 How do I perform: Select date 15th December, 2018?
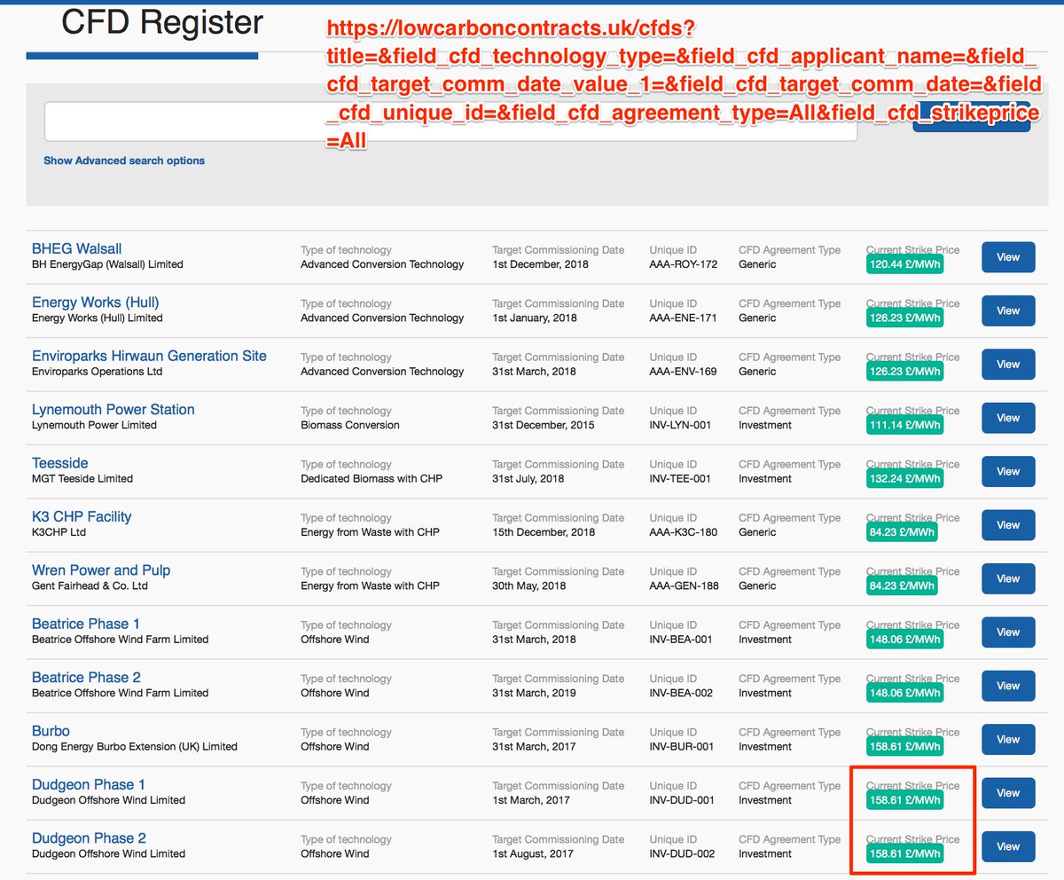click(544, 532)
